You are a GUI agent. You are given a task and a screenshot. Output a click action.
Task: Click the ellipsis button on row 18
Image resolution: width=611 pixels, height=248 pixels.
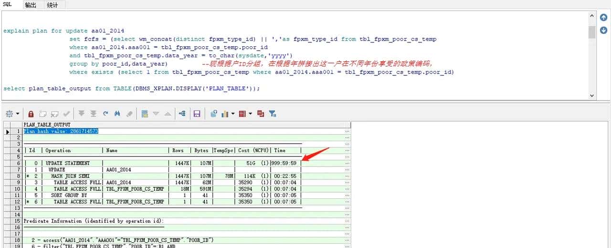coord(347,240)
